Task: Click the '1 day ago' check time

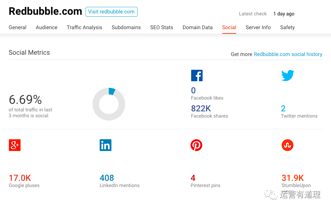Action: (284, 14)
